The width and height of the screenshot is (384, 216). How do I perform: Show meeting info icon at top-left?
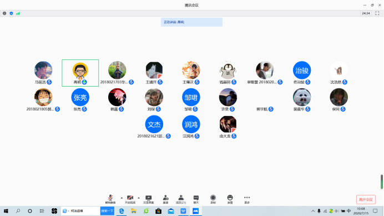point(4,13)
